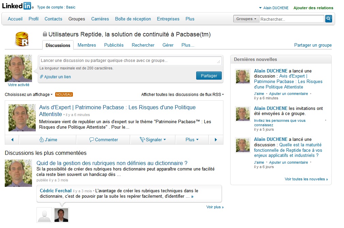Click Voir toutes les nouvelles link

point(306,179)
